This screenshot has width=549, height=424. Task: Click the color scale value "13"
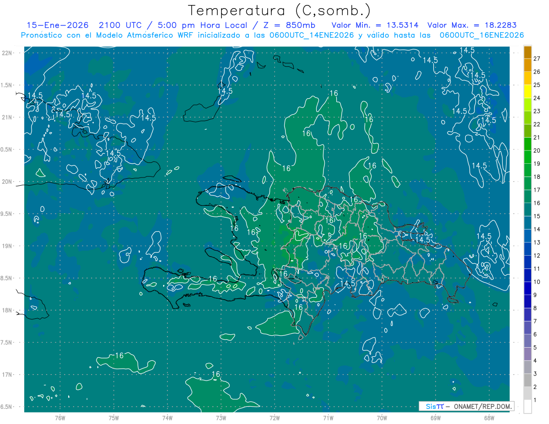pos(537,242)
